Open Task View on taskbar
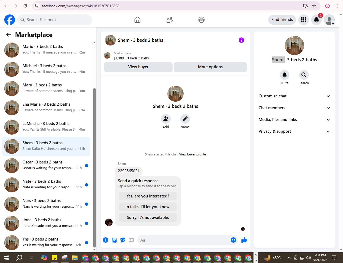The image size is (343, 263). [x=32, y=258]
